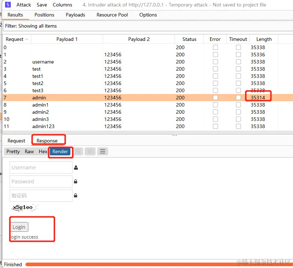Open the Request message tab
The height and width of the screenshot is (268, 293).
tap(16, 141)
